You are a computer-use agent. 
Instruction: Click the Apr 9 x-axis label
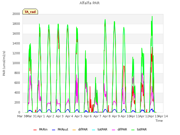click(x=116, y=116)
